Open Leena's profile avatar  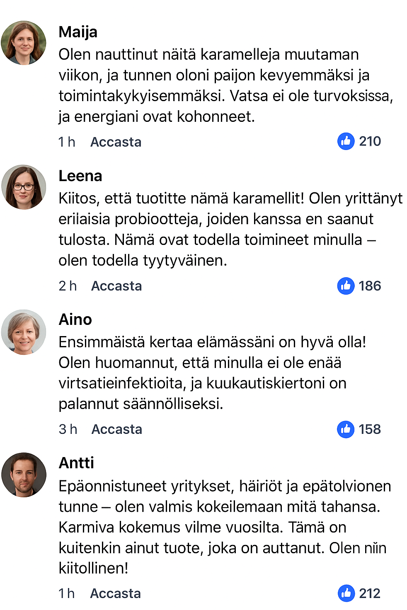click(x=24, y=187)
